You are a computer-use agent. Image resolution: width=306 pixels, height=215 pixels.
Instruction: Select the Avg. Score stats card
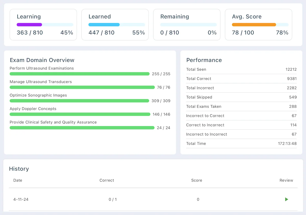pyautogui.click(x=258, y=25)
